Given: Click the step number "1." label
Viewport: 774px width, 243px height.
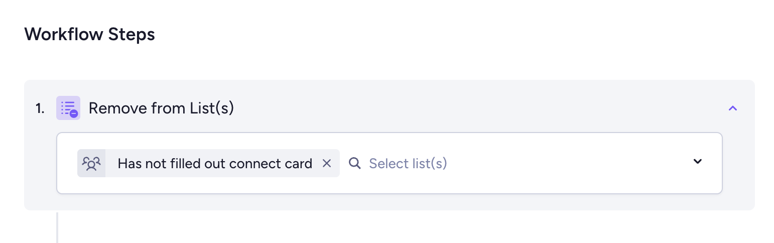Looking at the screenshot, I should [40, 108].
